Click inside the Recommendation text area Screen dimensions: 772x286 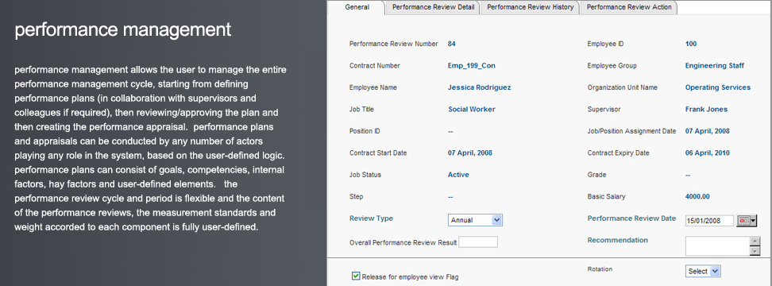717,246
